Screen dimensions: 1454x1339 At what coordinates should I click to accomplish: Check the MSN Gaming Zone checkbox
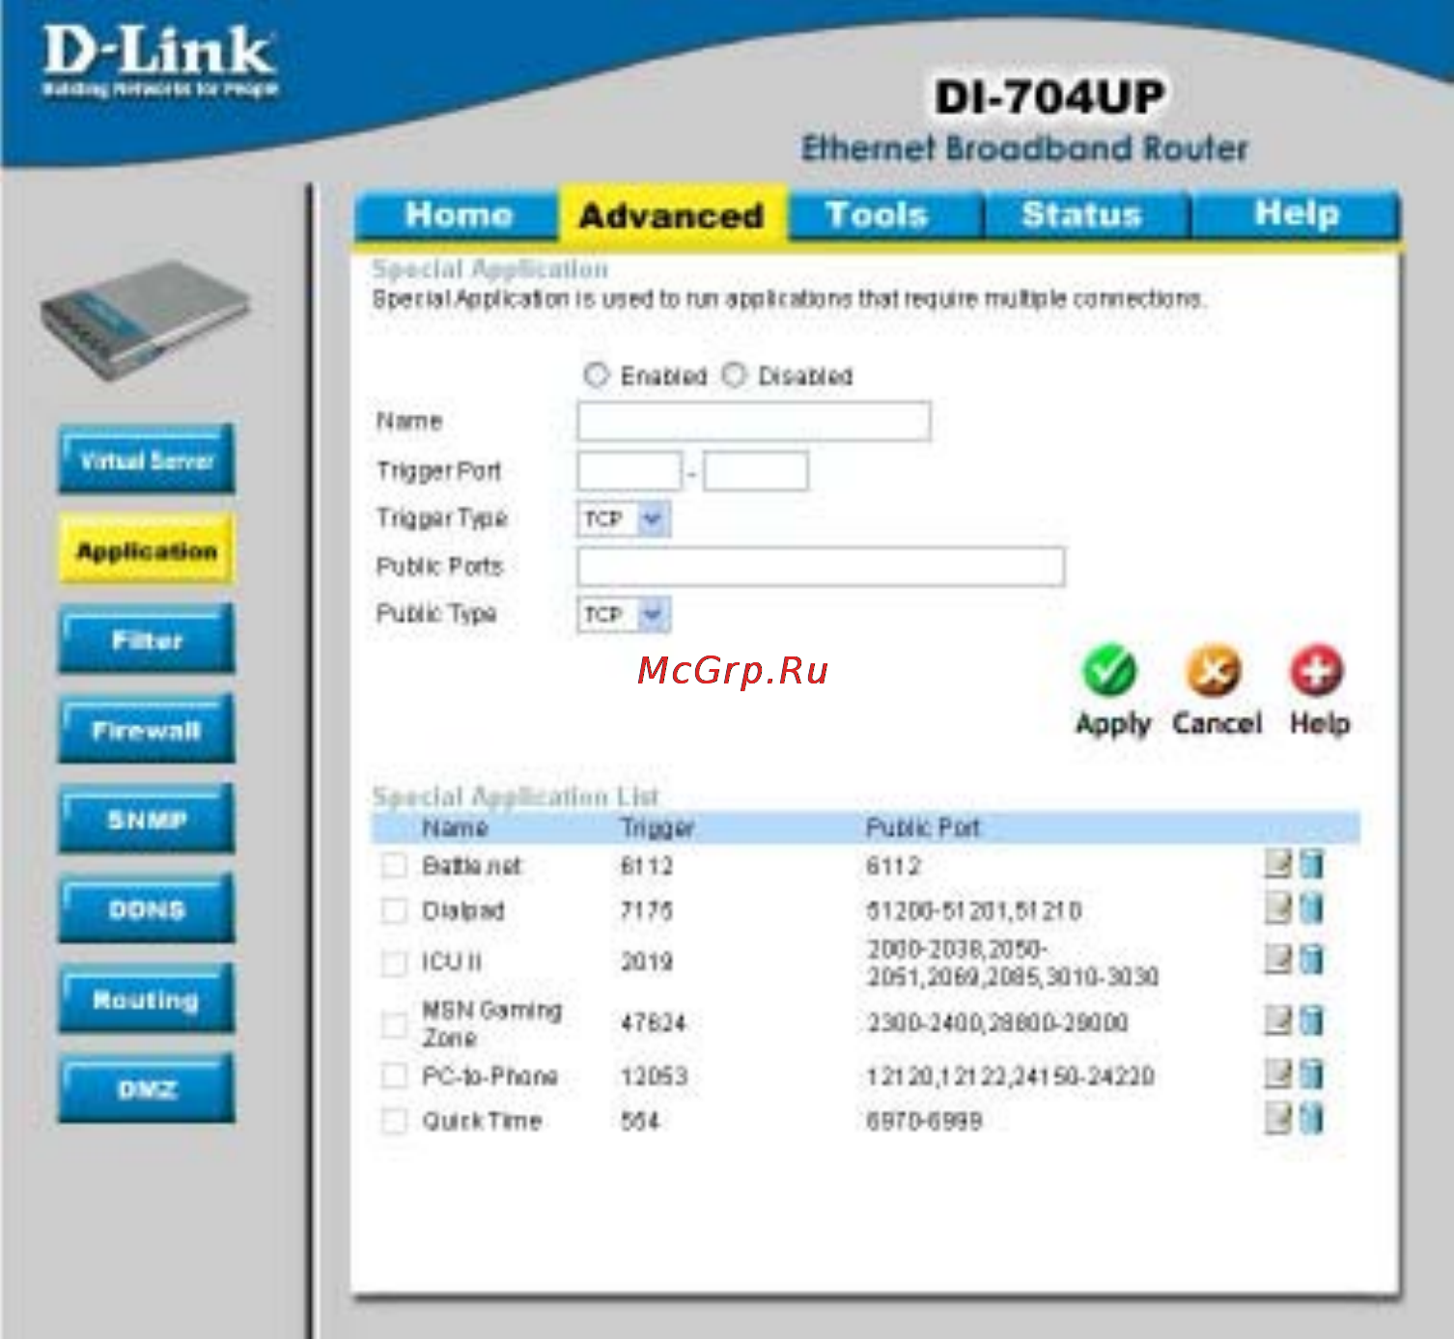(x=394, y=1024)
